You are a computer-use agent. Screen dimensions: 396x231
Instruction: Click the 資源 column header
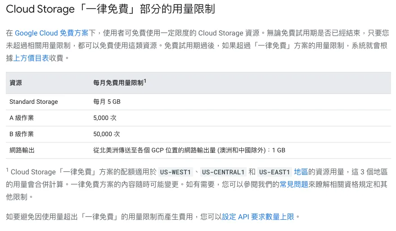[16, 83]
